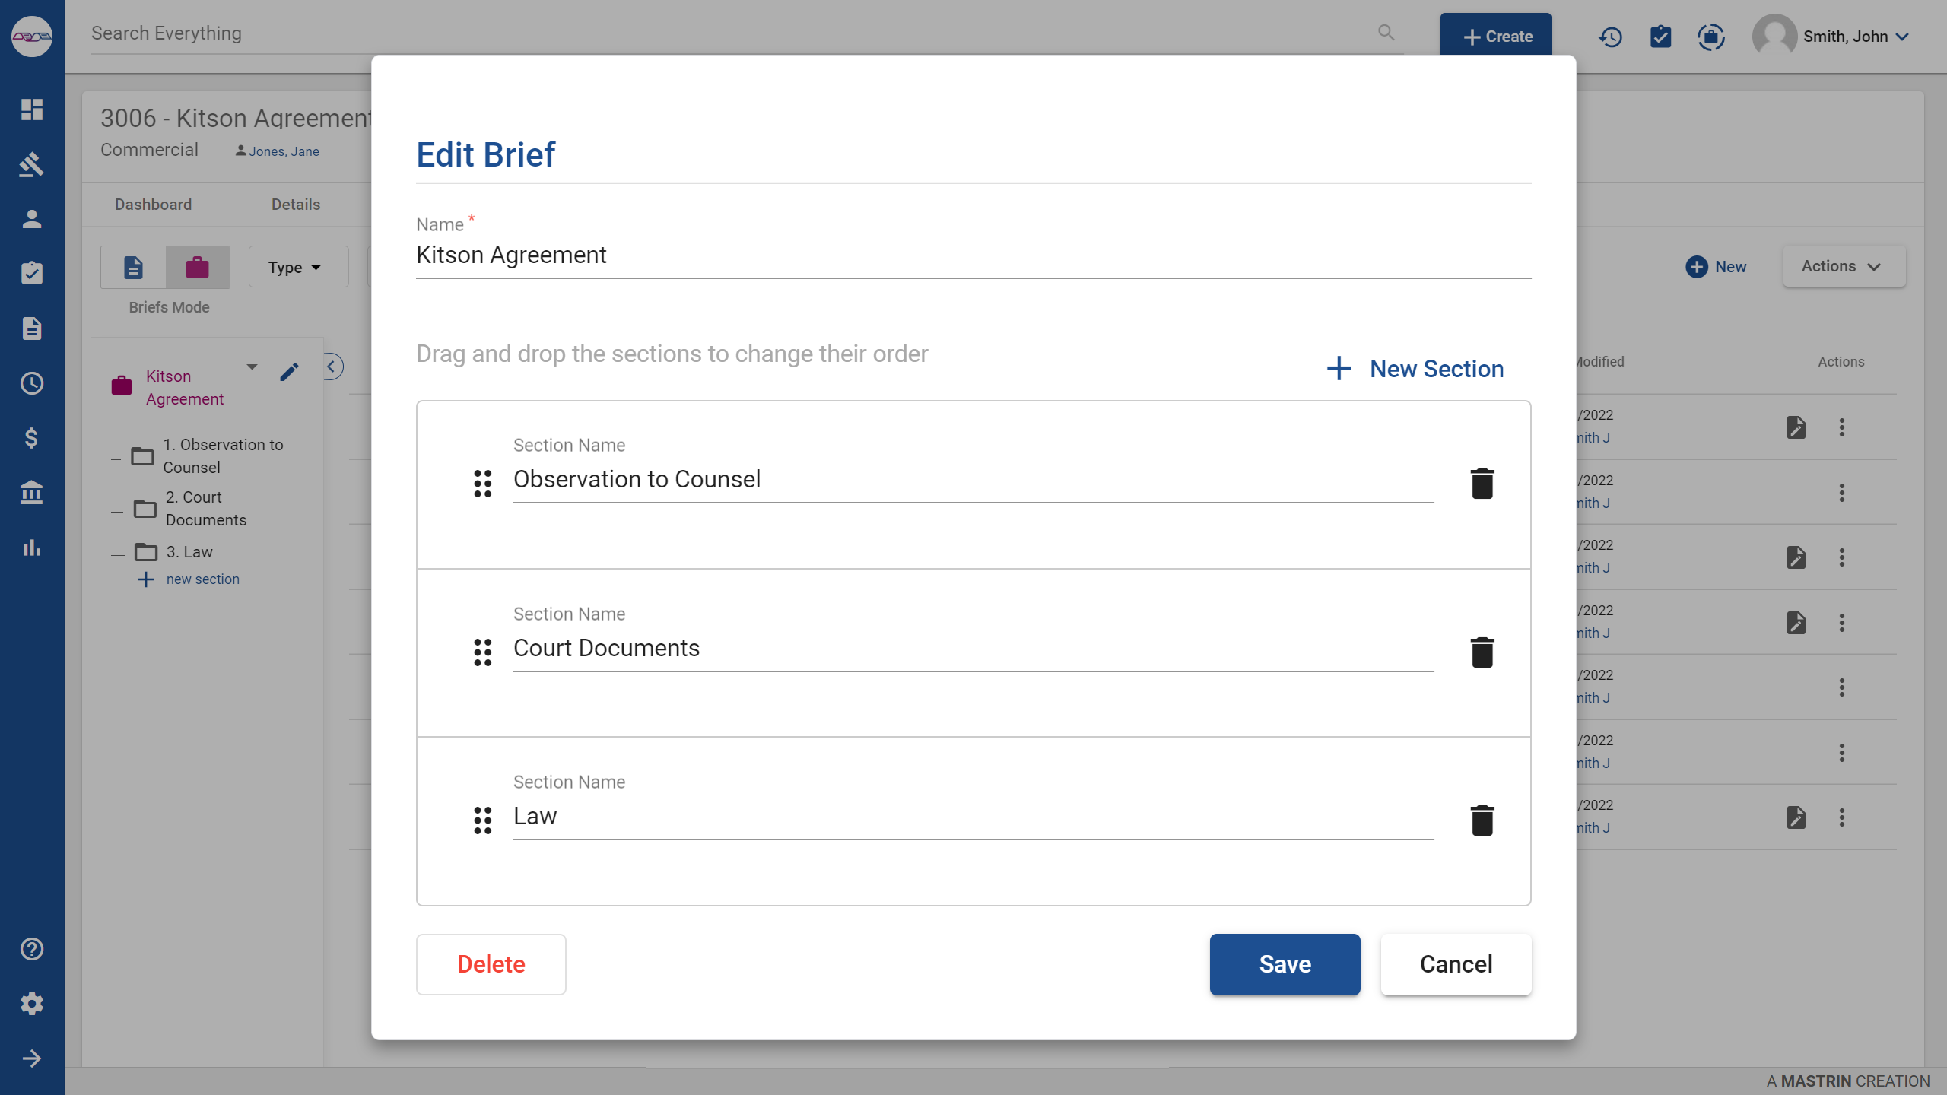Save the edited brief
The image size is (1947, 1095).
pos(1285,964)
